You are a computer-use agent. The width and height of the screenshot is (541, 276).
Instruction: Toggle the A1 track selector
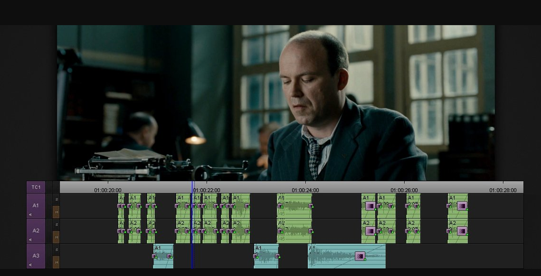click(36, 206)
